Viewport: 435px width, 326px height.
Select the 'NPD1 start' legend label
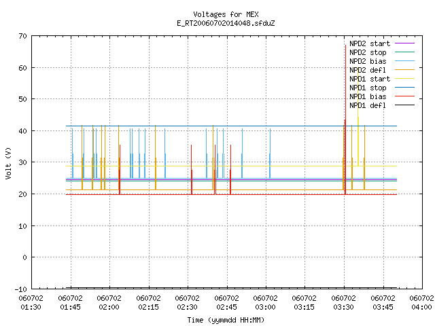370,79
